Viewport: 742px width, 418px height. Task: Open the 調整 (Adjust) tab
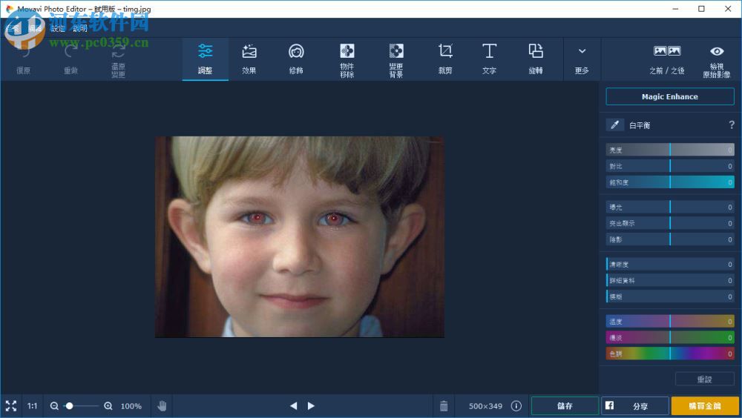205,59
